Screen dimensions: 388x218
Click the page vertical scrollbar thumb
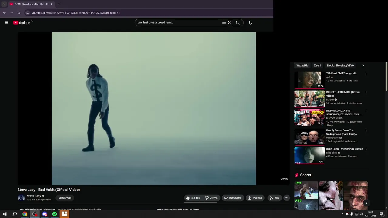coord(386,76)
